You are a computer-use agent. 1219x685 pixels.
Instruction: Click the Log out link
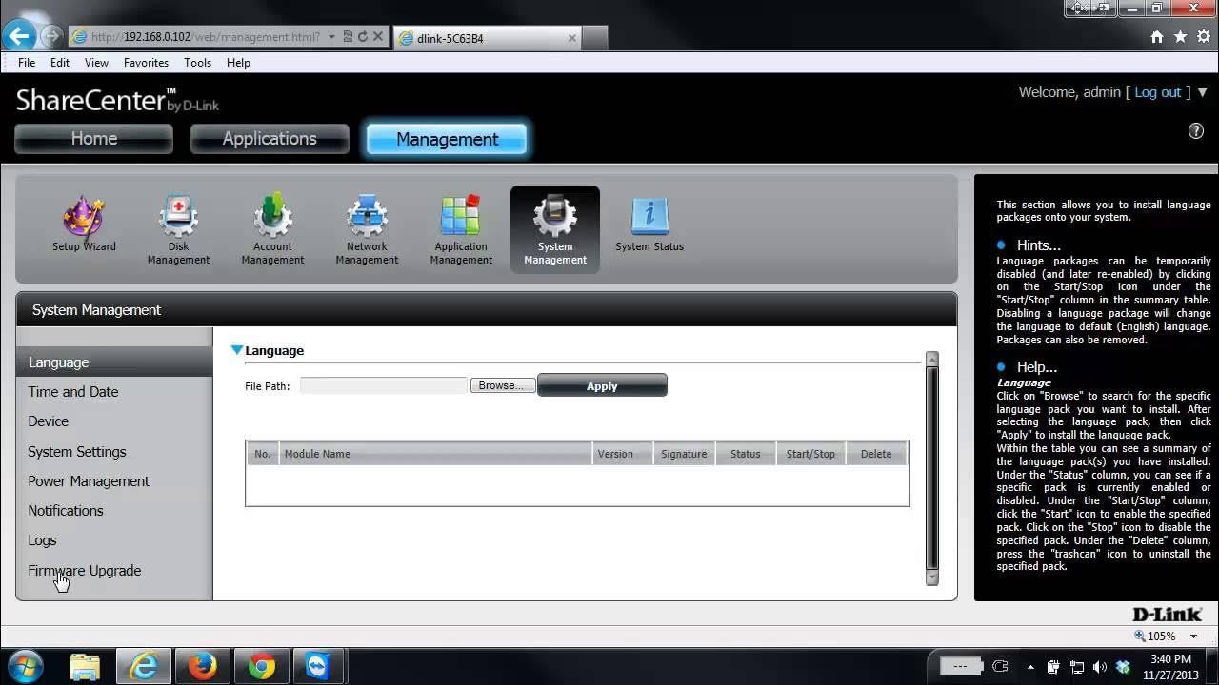pyautogui.click(x=1157, y=92)
